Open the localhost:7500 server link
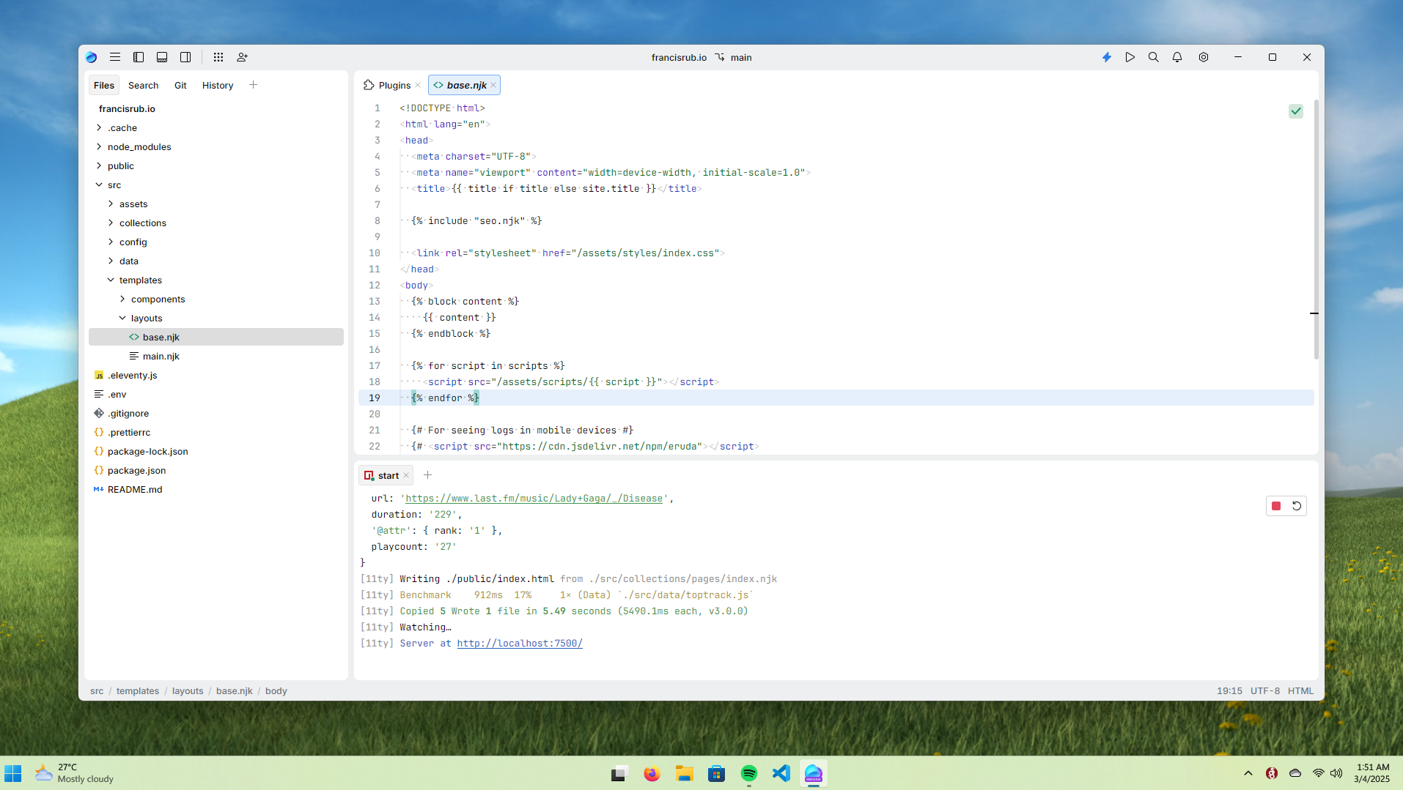The image size is (1403, 790). [x=520, y=643]
